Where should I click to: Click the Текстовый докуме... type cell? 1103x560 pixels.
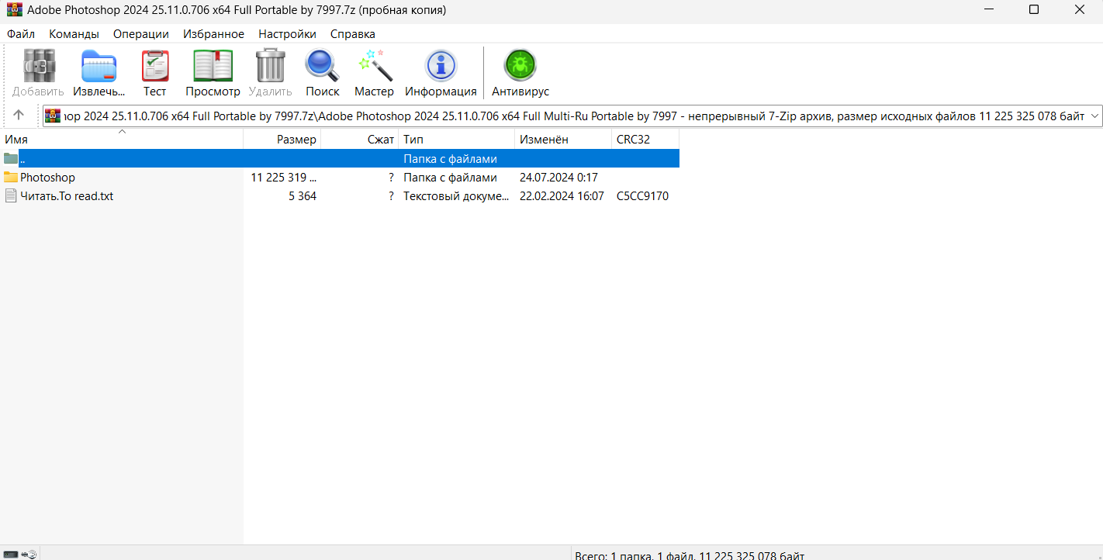(456, 196)
